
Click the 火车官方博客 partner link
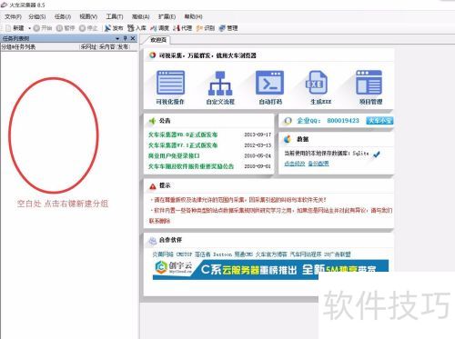click(271, 254)
